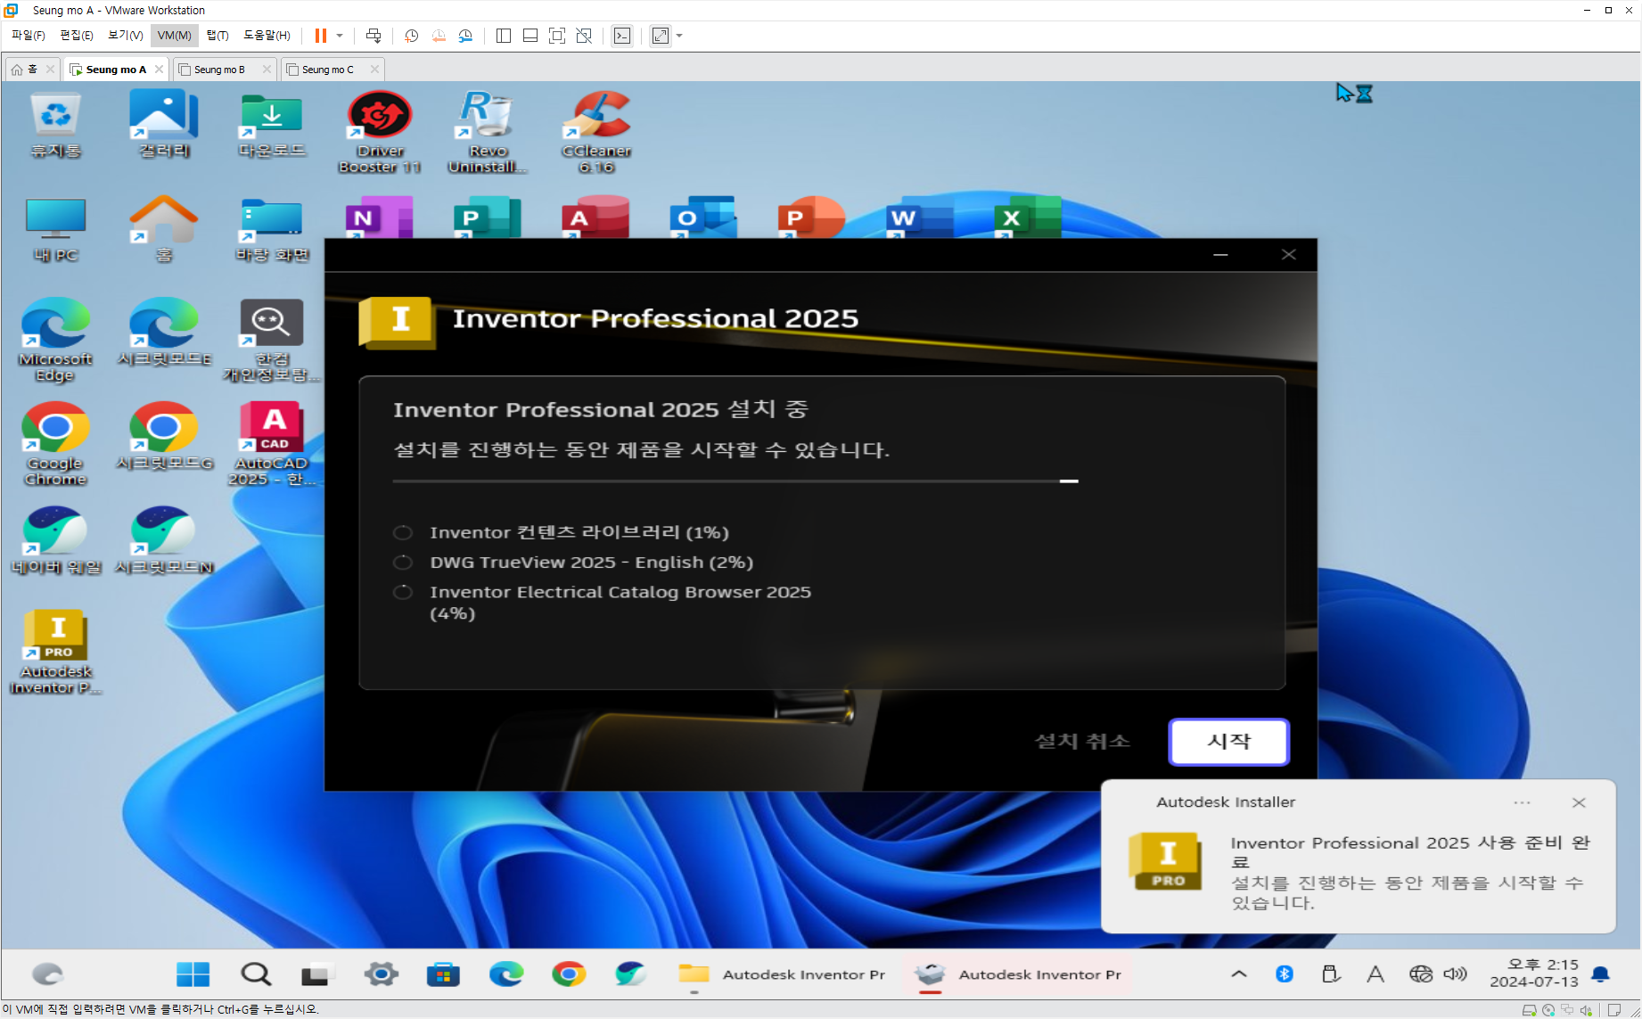This screenshot has width=1642, height=1019.
Task: Open the 갤러리 desktop shortcut
Action: click(x=164, y=126)
